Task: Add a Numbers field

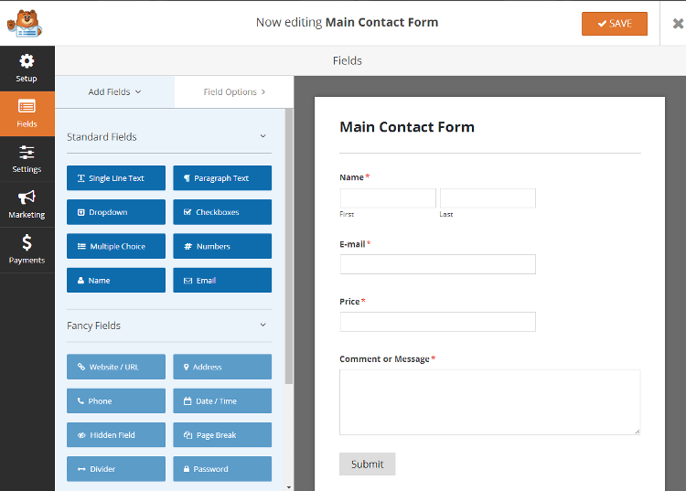Action: pos(222,246)
